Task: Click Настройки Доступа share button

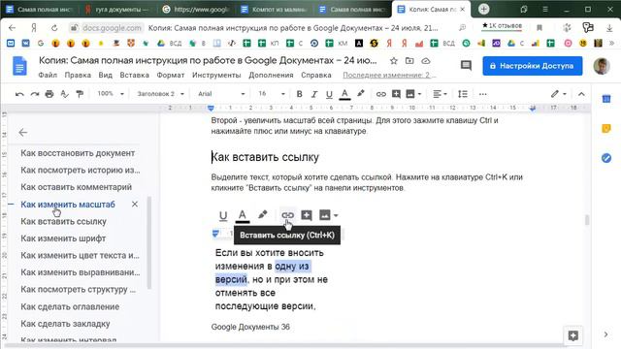Action: [x=533, y=66]
